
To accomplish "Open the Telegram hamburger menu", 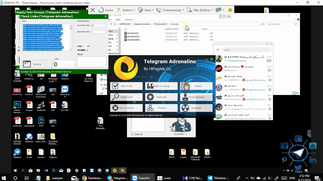I will click(218, 50).
